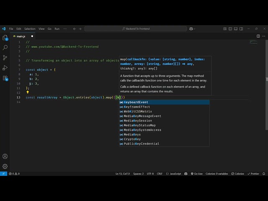Click the Prettier status item
The height and width of the screenshot is (201, 268).
click(253, 174)
